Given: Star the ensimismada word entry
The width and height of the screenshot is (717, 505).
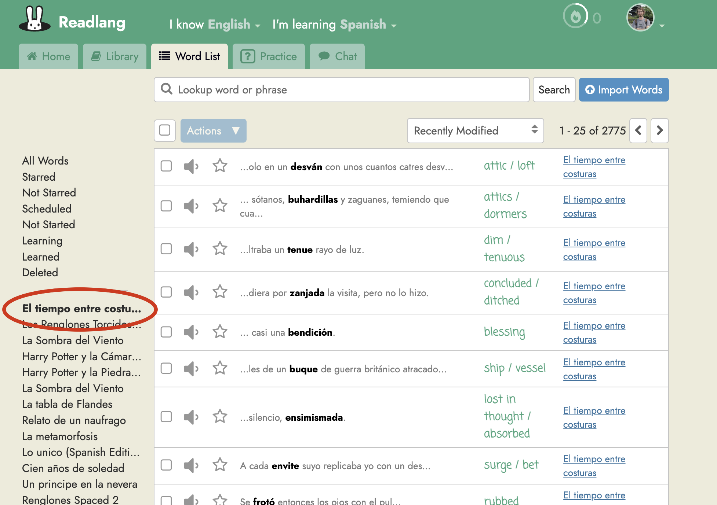Looking at the screenshot, I should point(220,417).
